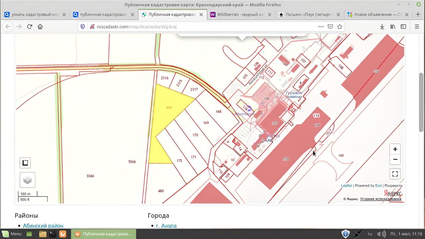Screen dimensions: 425x239
Task: Open the Абинский район link
Action: (43, 226)
